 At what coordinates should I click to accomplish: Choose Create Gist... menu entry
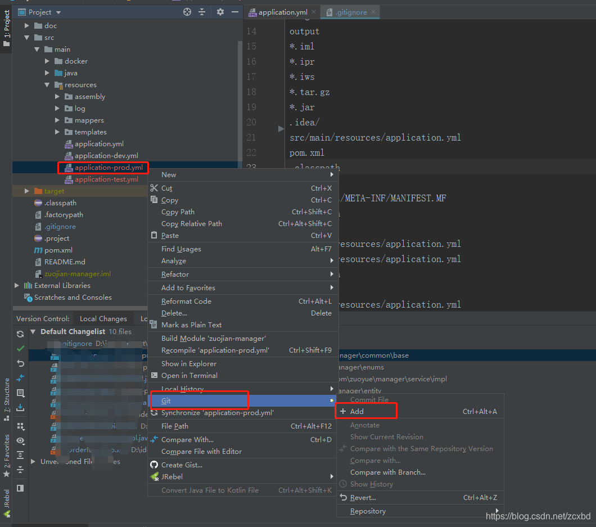(242, 465)
